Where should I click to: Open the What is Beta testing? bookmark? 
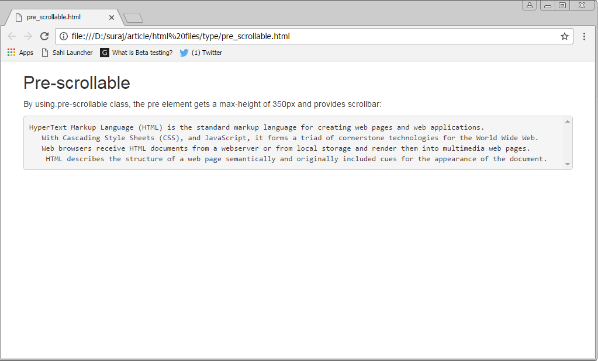136,53
